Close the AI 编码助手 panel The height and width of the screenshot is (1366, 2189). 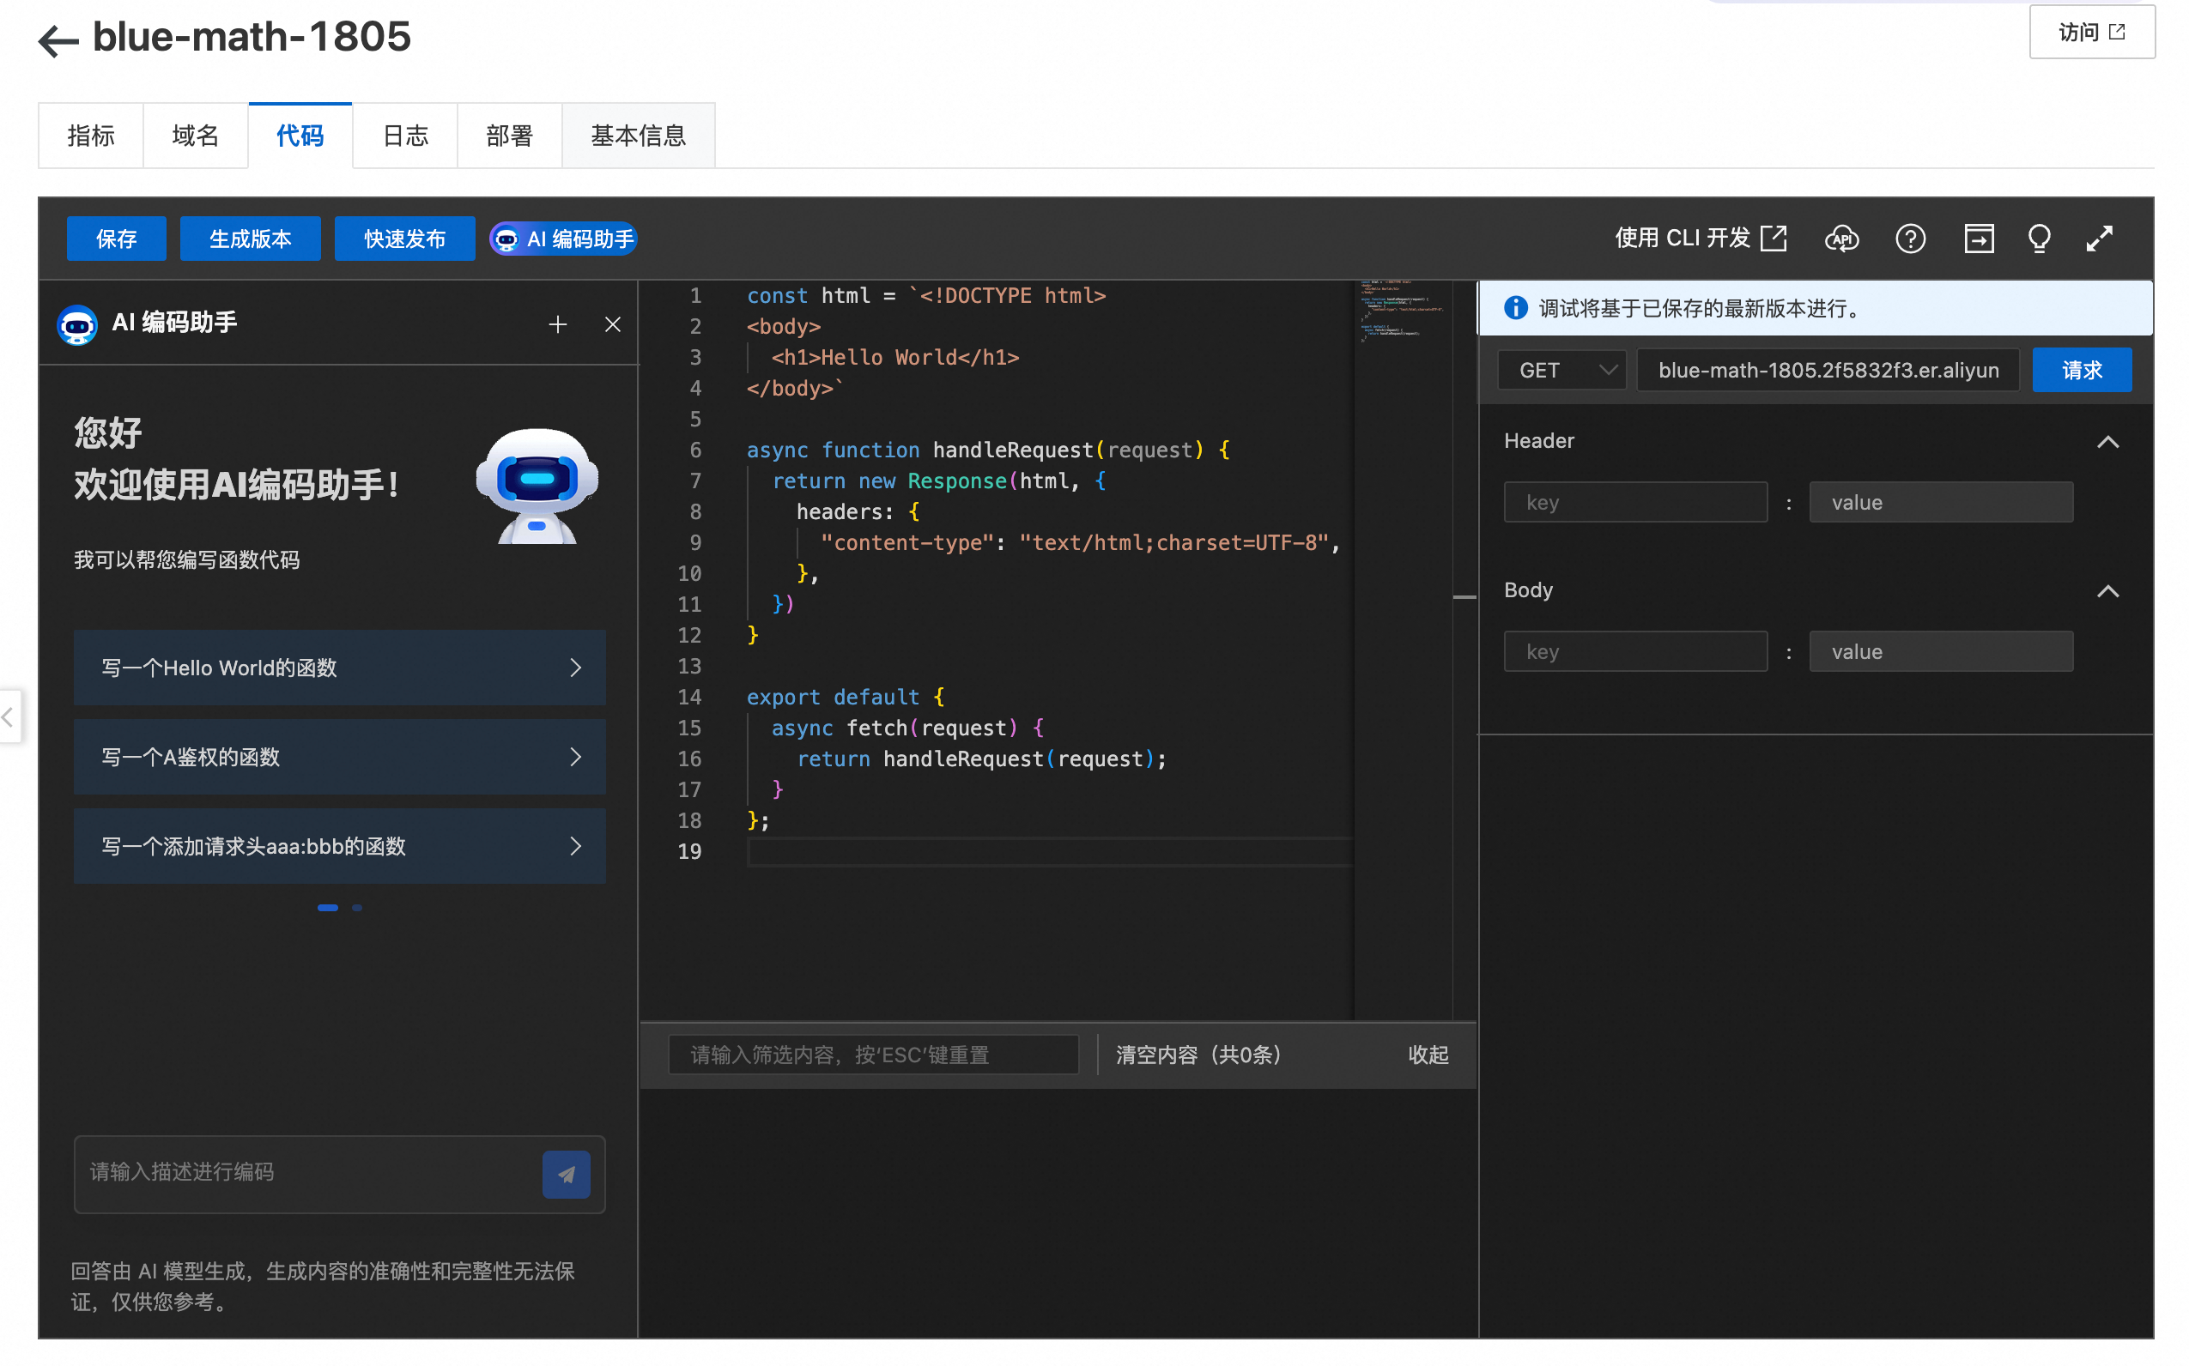(x=613, y=324)
